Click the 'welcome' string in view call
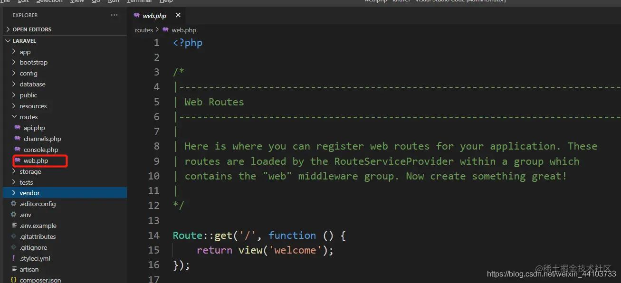 coord(295,250)
